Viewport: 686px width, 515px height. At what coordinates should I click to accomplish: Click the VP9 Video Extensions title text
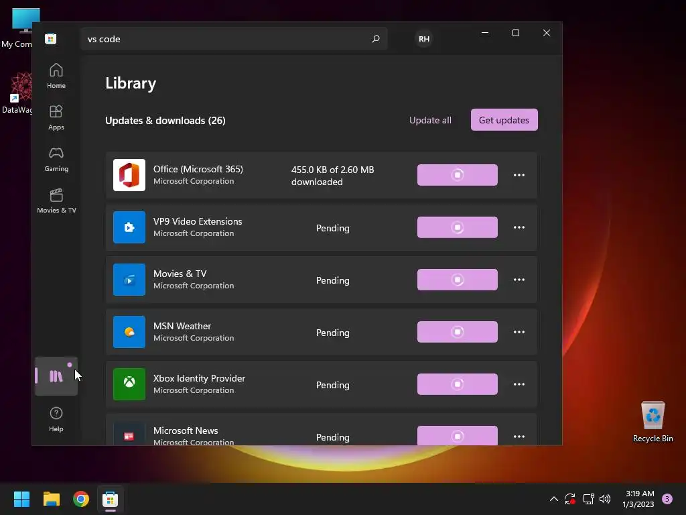(x=198, y=221)
